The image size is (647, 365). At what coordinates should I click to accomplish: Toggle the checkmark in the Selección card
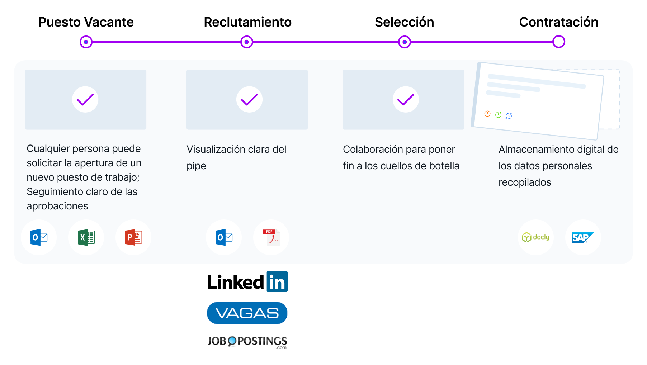point(406,99)
